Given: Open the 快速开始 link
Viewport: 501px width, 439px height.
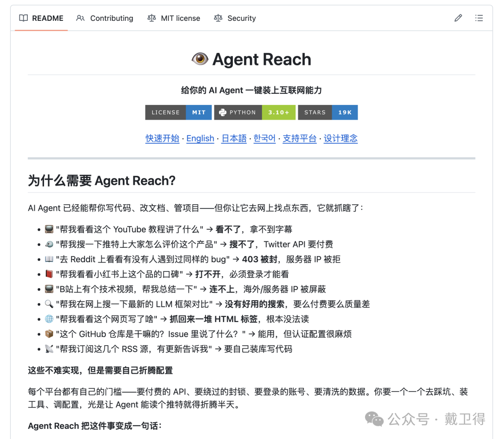Looking at the screenshot, I should coord(162,138).
